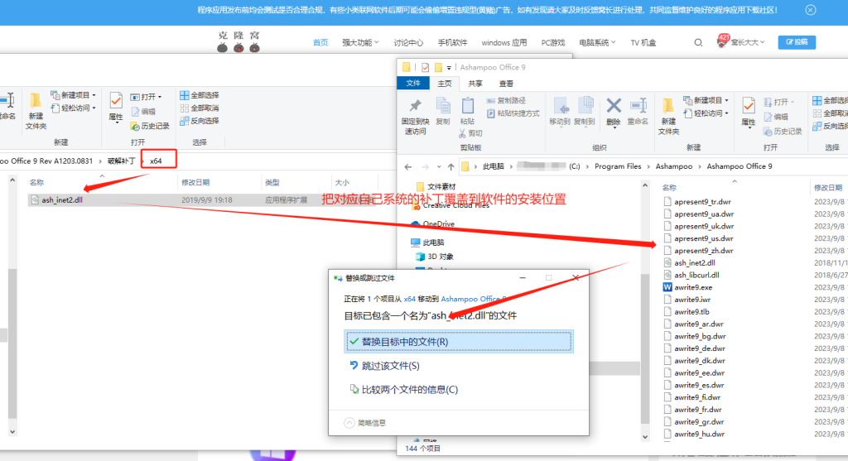Click the Ashampoo Office destination link in dialog
The height and width of the screenshot is (461, 848).
pyautogui.click(x=474, y=299)
